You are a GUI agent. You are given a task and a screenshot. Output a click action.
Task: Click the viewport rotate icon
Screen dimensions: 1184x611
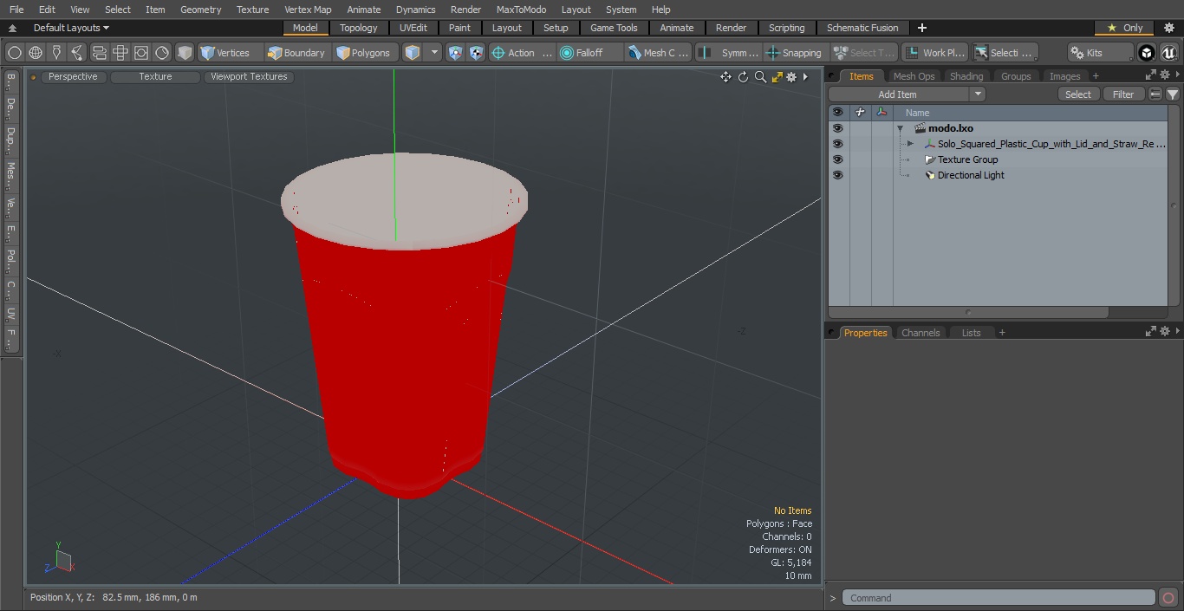743,77
